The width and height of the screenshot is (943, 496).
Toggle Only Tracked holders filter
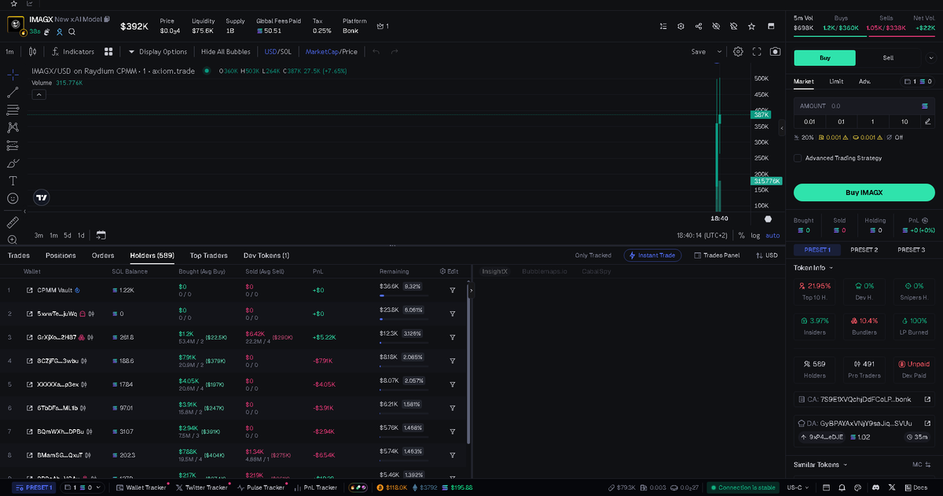coord(593,255)
